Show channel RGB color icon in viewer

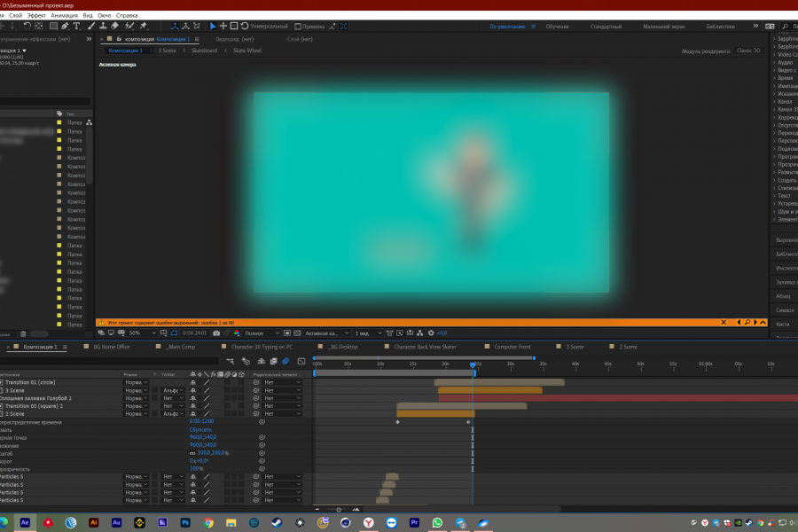tap(237, 333)
